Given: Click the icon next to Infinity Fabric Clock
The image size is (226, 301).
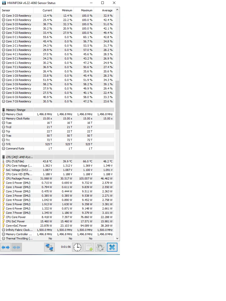Looking at the screenshot, I should [4, 230].
